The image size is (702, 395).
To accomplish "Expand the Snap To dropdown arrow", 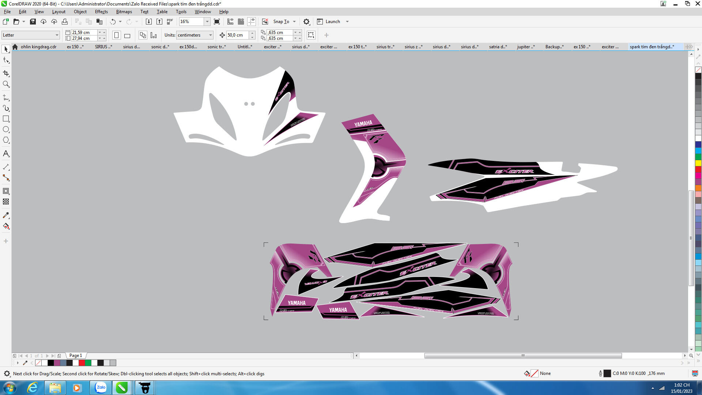I will 294,22.
